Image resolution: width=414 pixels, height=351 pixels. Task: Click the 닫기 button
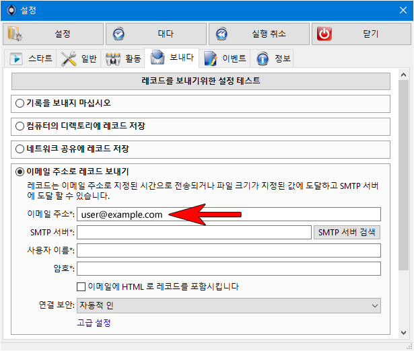coord(361,34)
